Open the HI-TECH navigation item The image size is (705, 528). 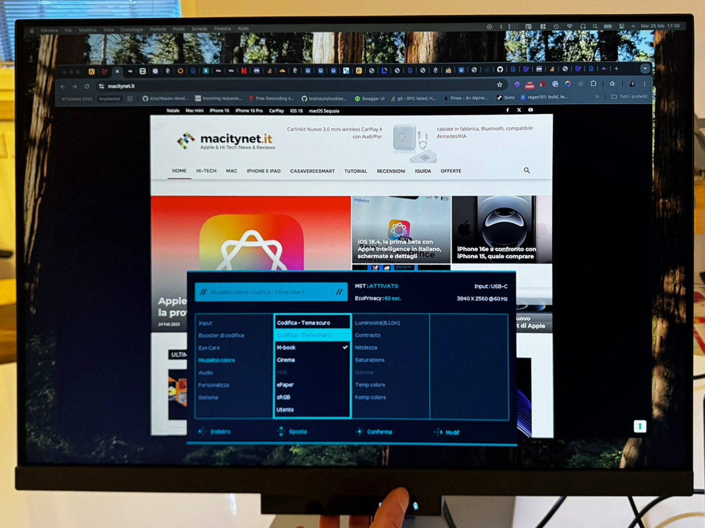(x=206, y=171)
